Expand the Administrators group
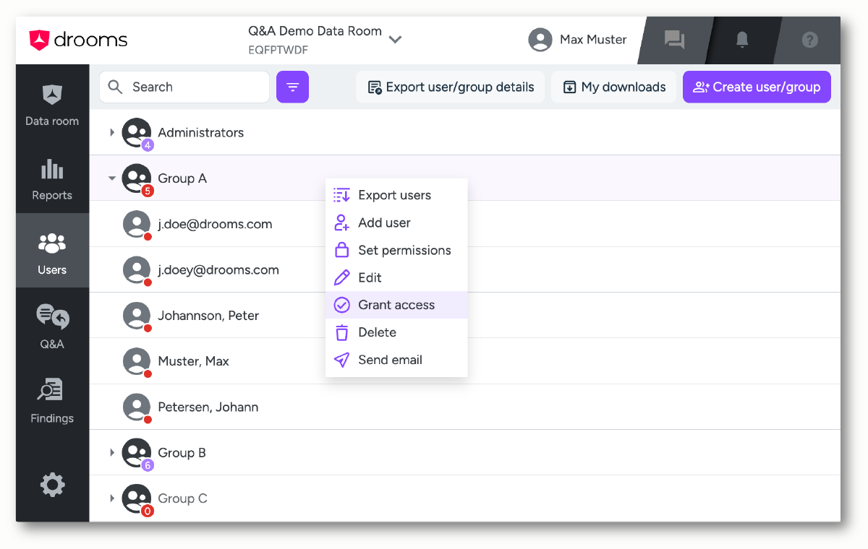 pyautogui.click(x=112, y=133)
